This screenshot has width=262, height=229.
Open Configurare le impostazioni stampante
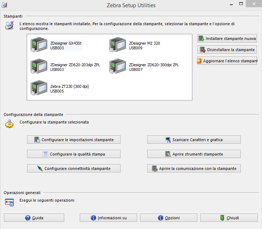[74, 140]
